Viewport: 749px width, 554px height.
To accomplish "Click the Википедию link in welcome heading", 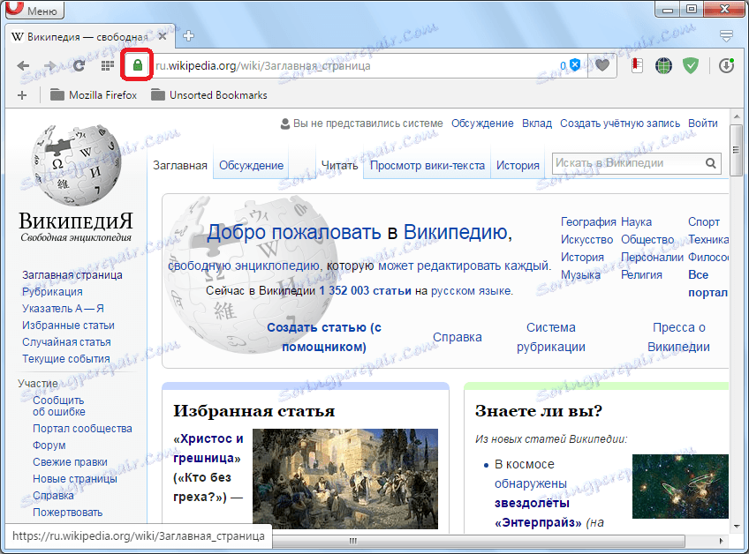I will (x=455, y=232).
